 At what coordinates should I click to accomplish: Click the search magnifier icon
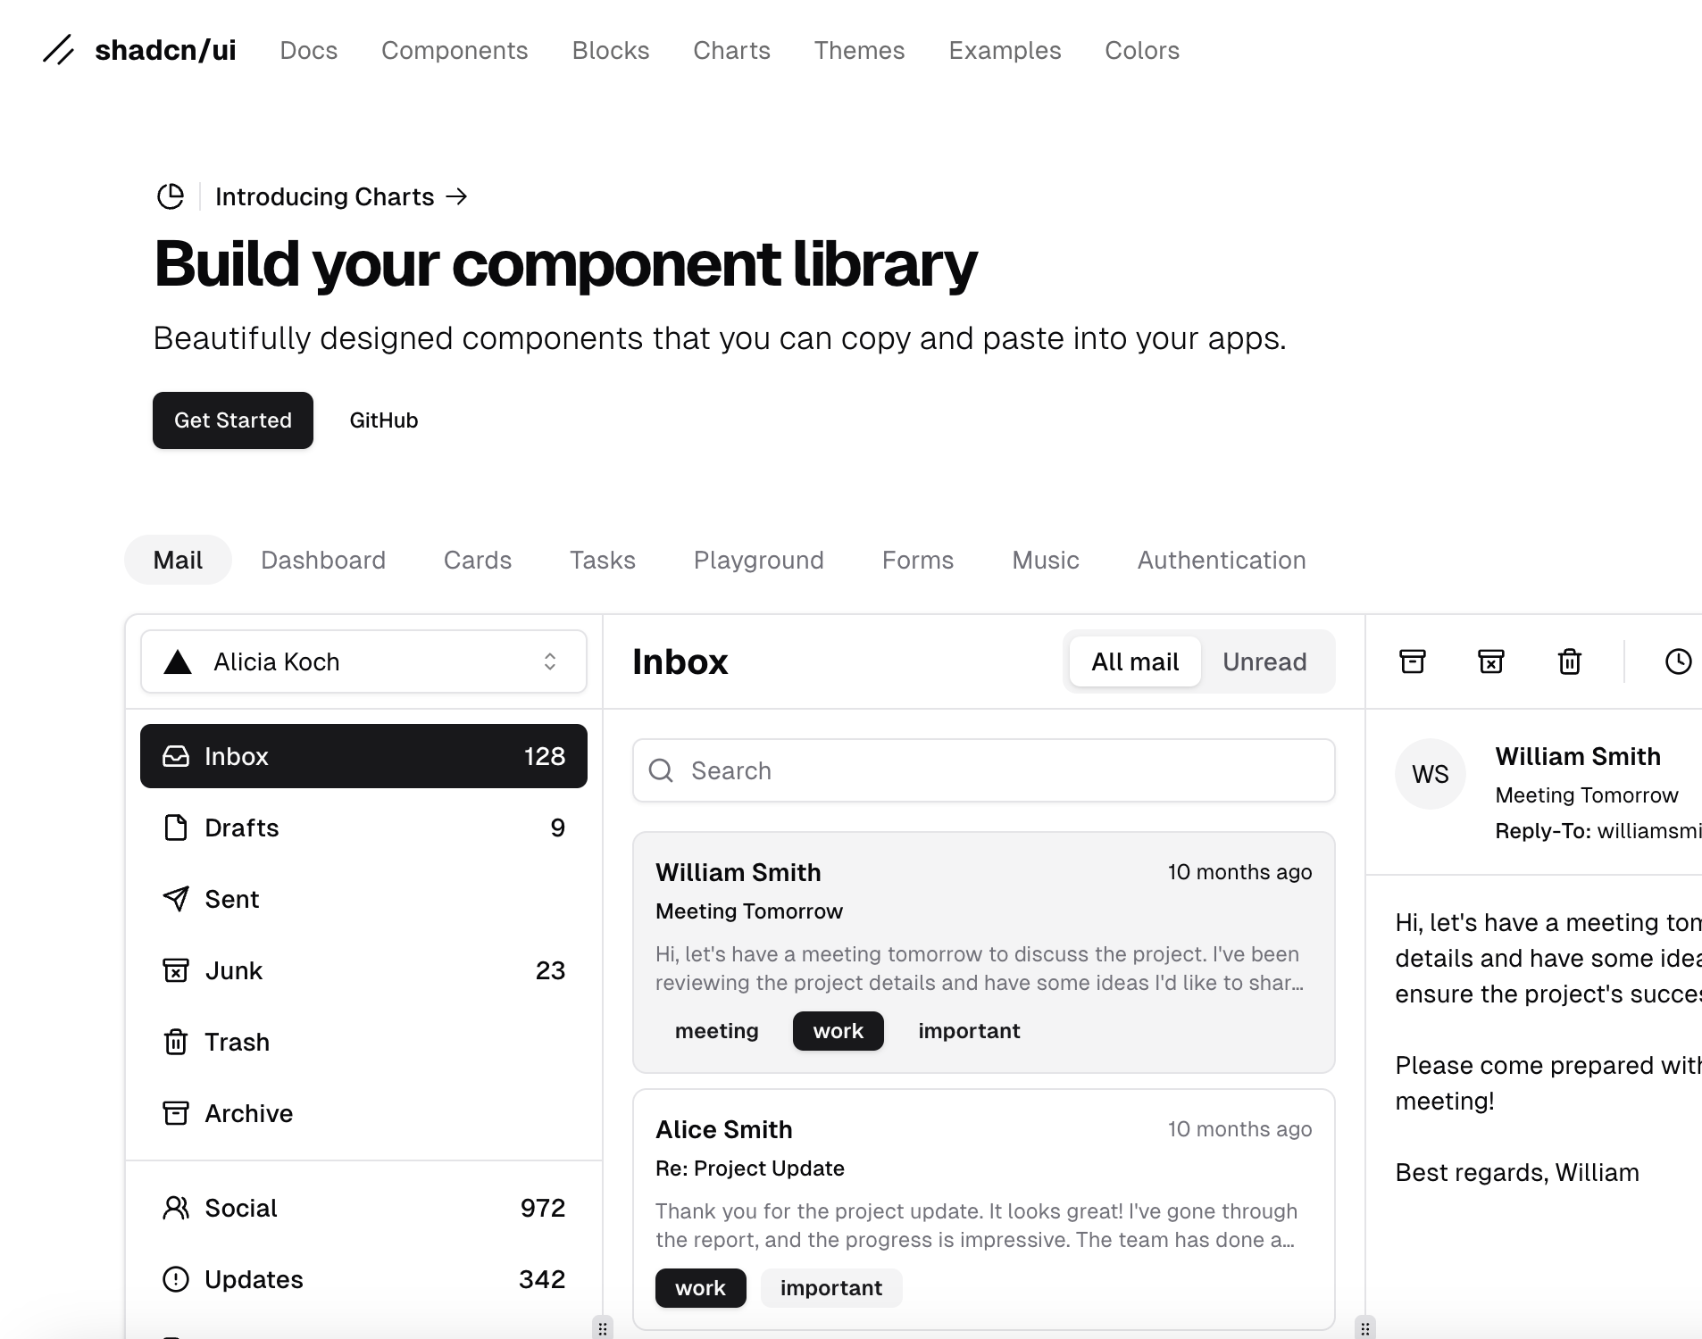click(x=661, y=770)
